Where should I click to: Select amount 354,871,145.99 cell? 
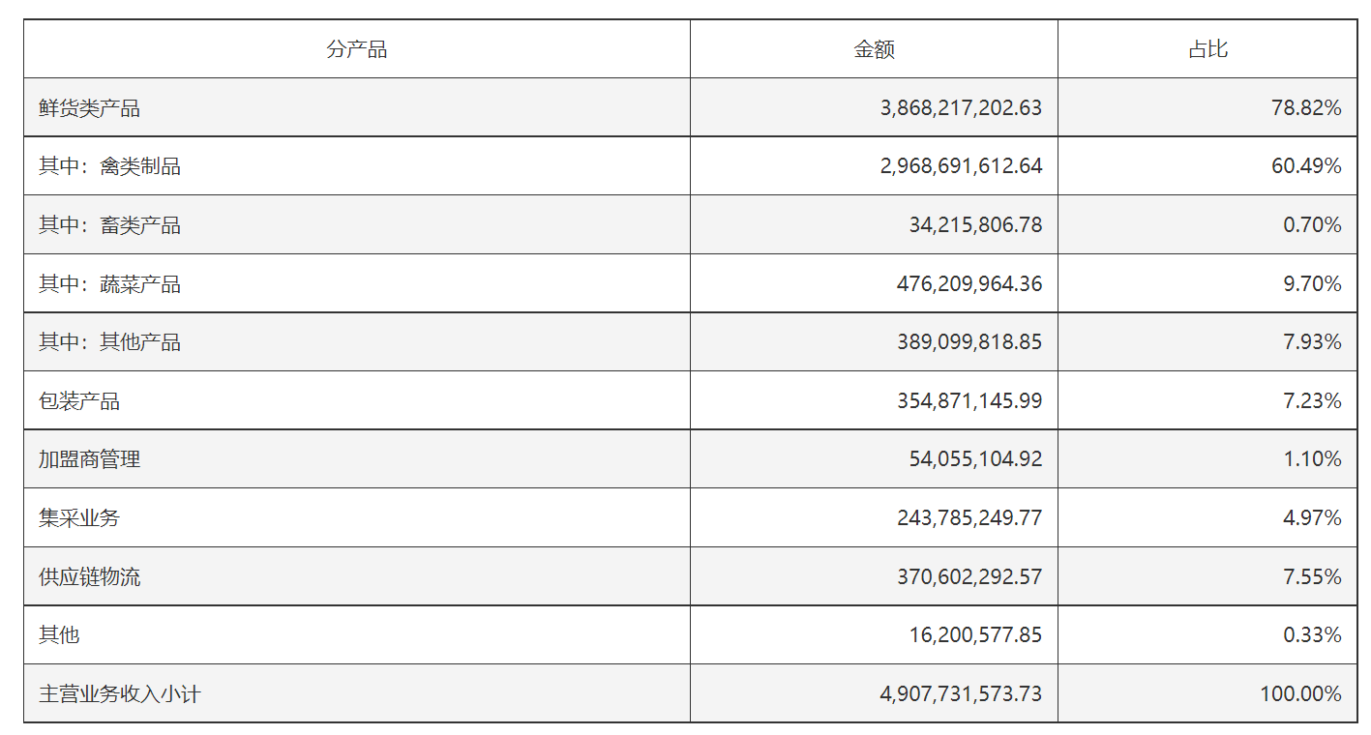tap(874, 400)
